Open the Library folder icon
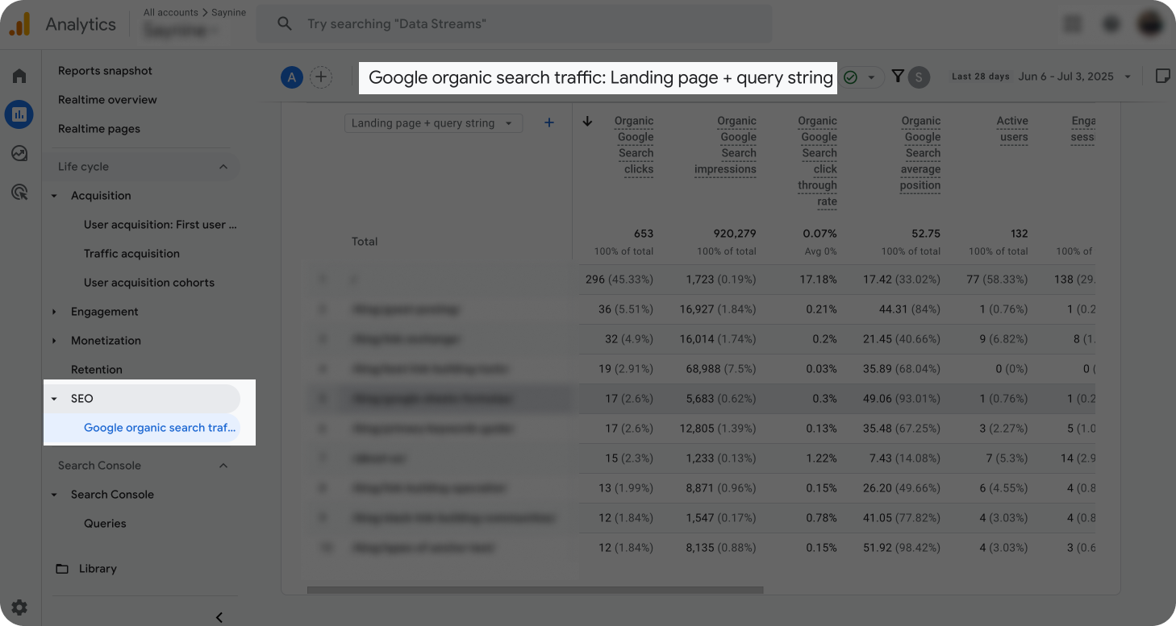The width and height of the screenshot is (1176, 626). 62,569
